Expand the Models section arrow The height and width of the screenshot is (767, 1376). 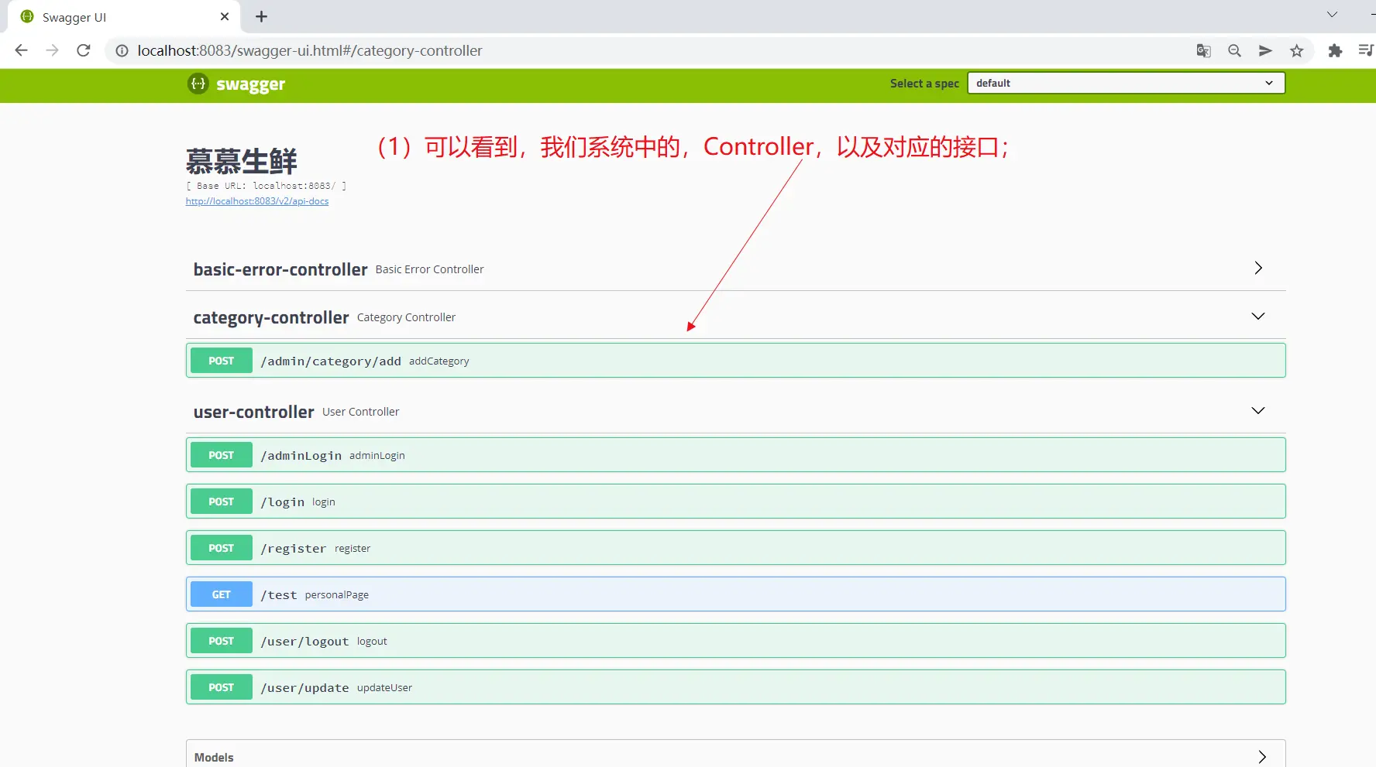pos(1262,757)
